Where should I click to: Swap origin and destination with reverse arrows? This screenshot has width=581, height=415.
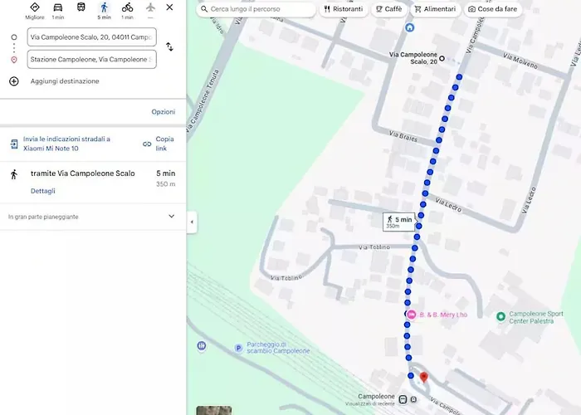point(169,46)
